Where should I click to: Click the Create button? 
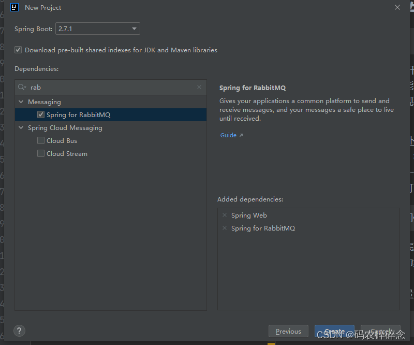pyautogui.click(x=334, y=331)
